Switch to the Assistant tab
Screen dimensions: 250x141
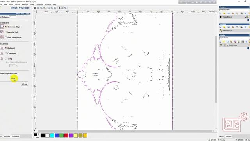[7, 136]
